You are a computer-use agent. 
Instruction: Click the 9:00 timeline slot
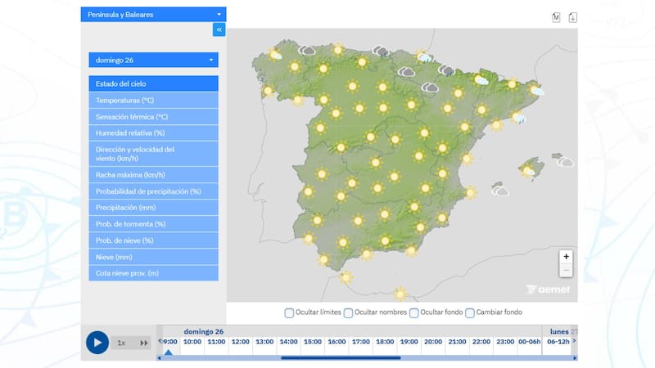click(x=170, y=342)
